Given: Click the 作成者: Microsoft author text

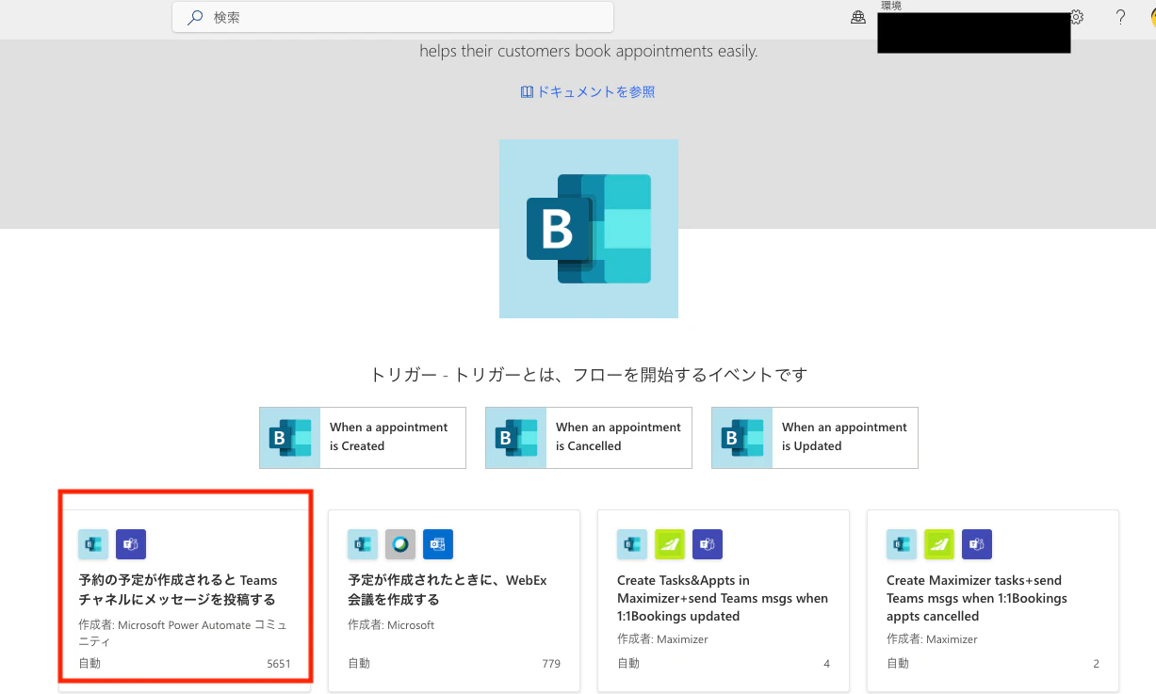Looking at the screenshot, I should pos(391,624).
